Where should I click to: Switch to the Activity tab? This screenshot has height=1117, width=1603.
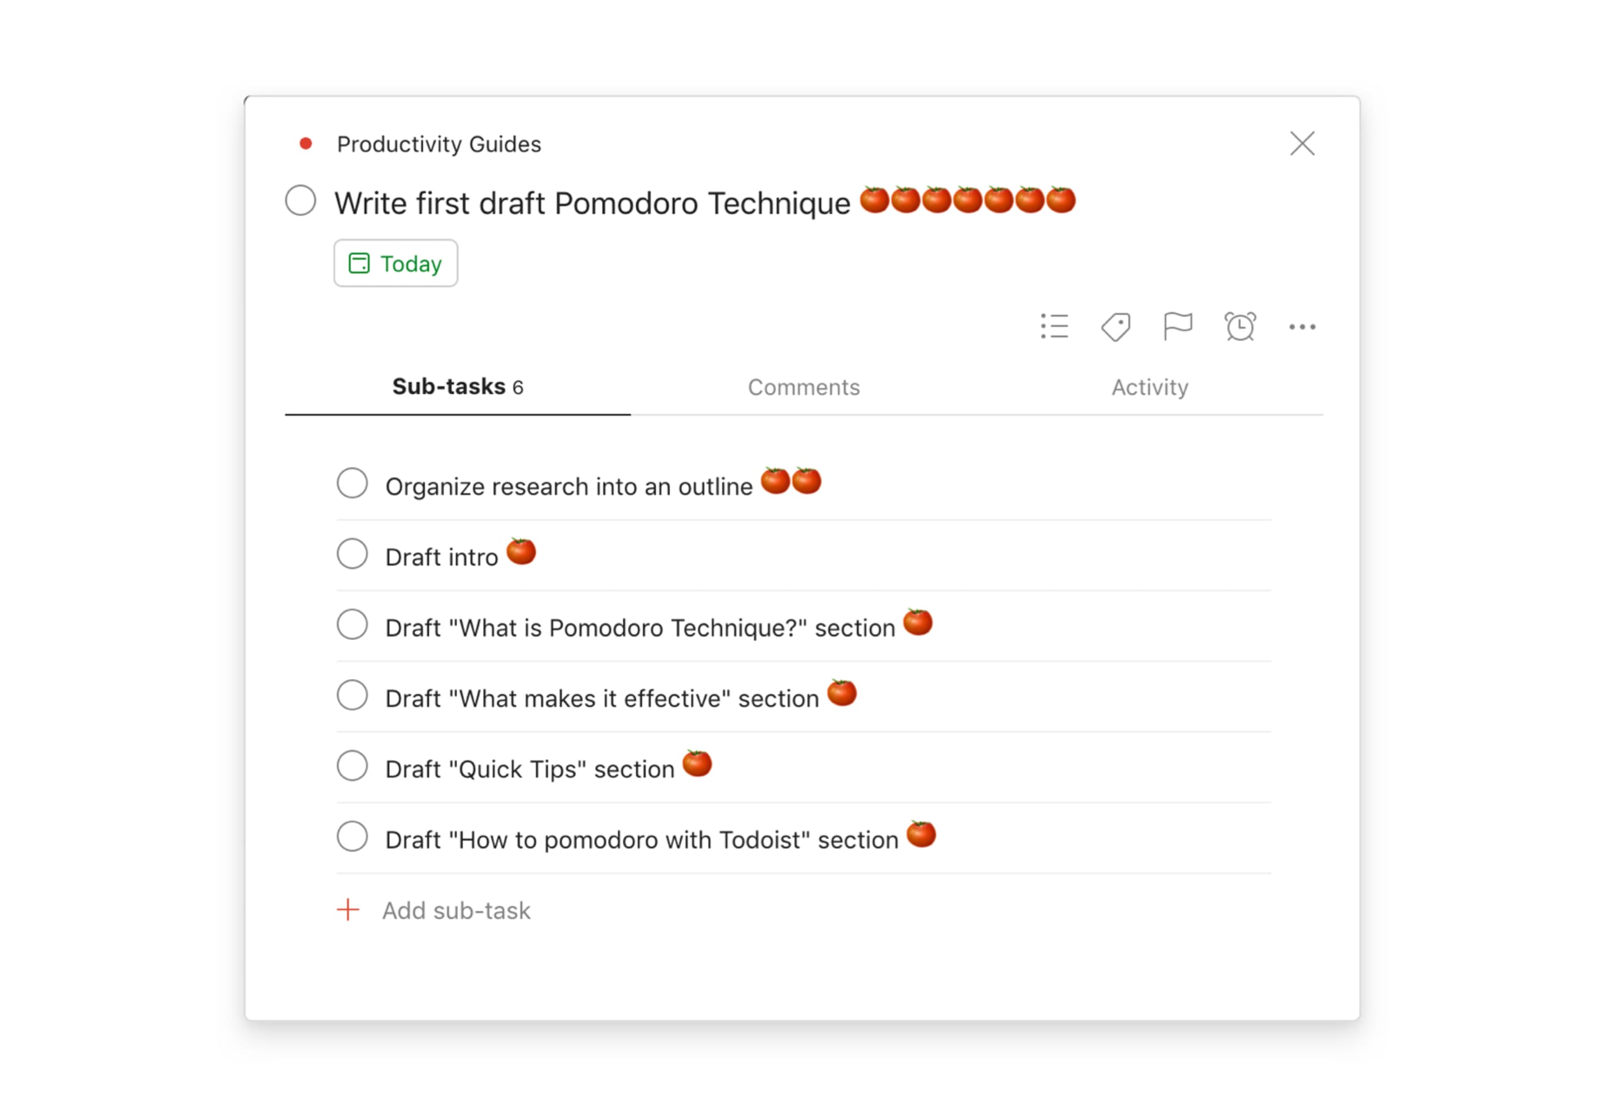[x=1150, y=387]
